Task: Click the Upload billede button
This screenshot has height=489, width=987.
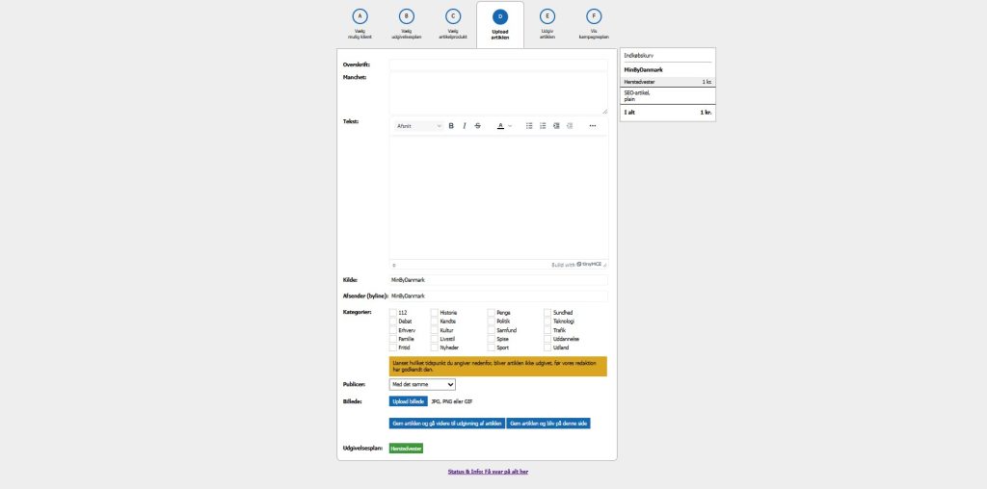Action: [408, 400]
